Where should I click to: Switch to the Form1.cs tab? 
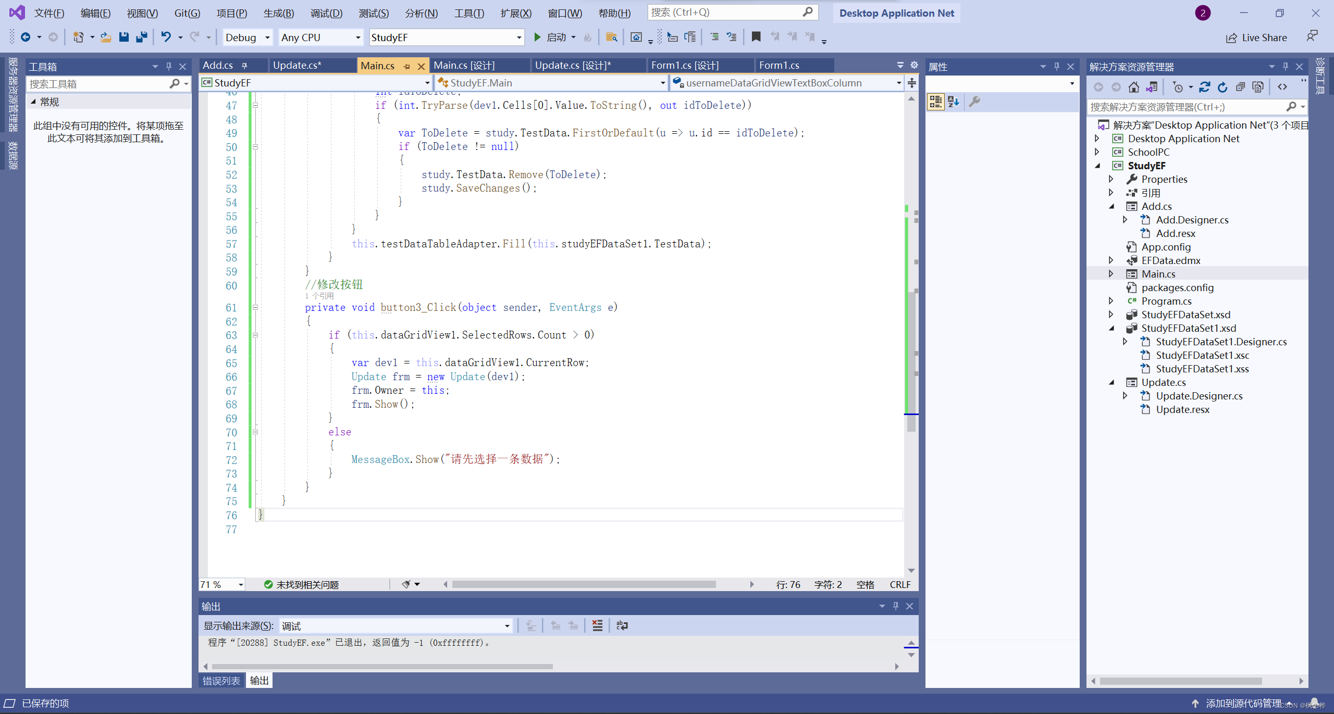779,65
